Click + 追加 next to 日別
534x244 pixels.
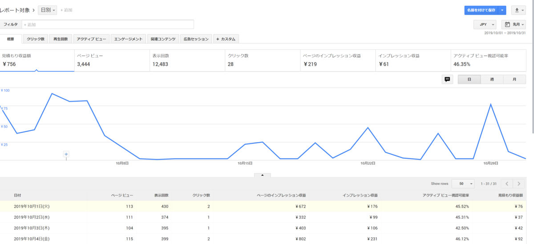tap(65, 10)
